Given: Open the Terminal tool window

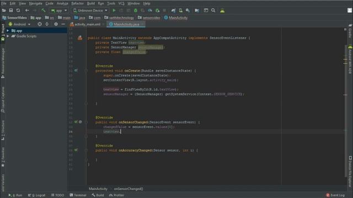Looking at the screenshot, I should click(78, 195).
